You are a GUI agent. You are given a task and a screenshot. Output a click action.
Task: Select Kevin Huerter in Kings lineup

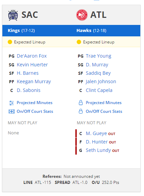[32, 65]
